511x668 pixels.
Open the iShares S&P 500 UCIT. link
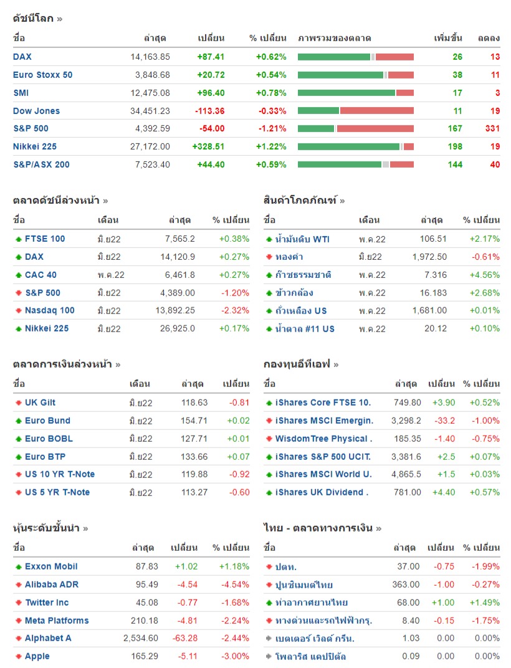[x=323, y=457]
